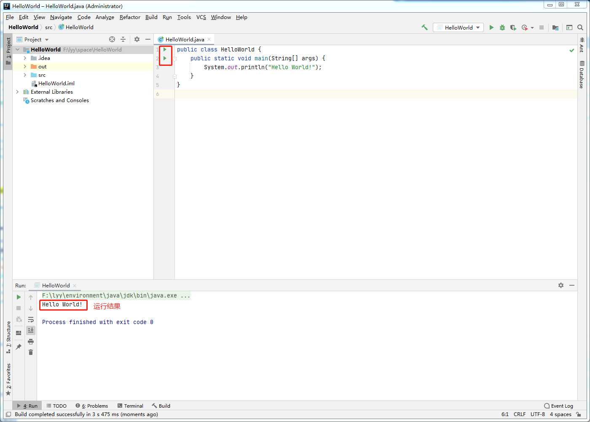Toggle the Project tool window stripe
This screenshot has width=590, height=422.
8,51
